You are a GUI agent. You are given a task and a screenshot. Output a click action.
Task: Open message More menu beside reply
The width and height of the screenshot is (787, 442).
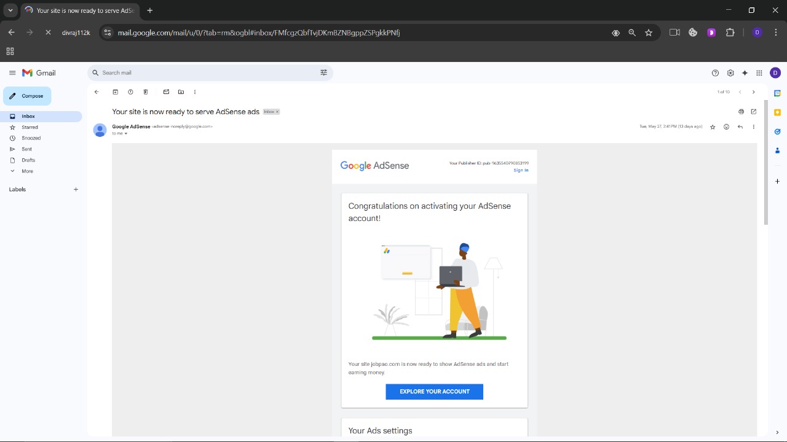(754, 127)
